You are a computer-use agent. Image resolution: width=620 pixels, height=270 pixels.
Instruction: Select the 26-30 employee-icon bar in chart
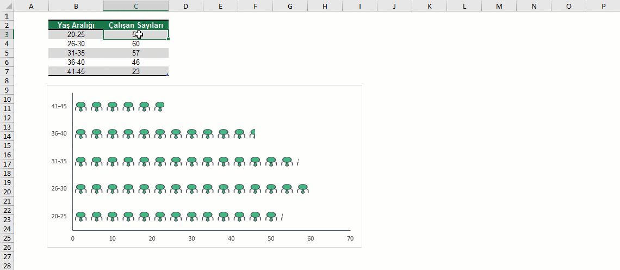tap(192, 189)
